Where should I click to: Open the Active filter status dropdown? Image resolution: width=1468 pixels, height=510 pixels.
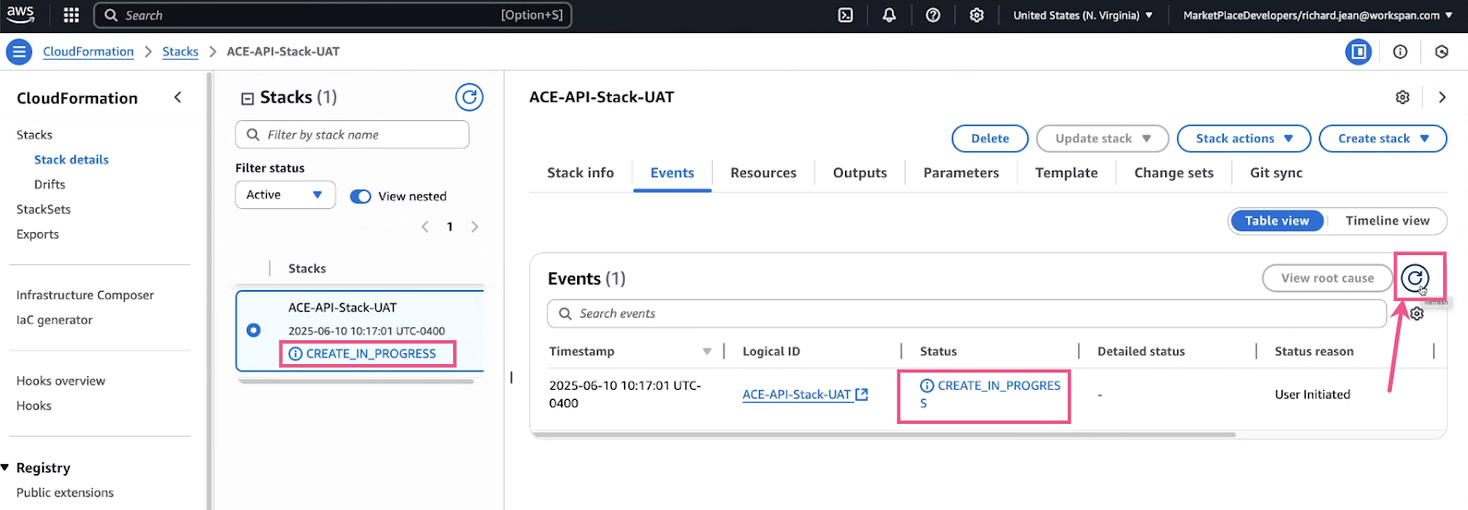pos(285,194)
